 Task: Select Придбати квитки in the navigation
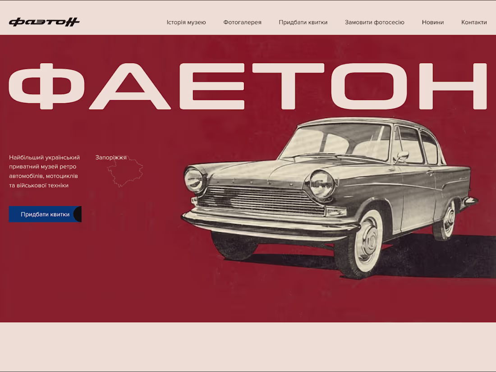tap(303, 22)
